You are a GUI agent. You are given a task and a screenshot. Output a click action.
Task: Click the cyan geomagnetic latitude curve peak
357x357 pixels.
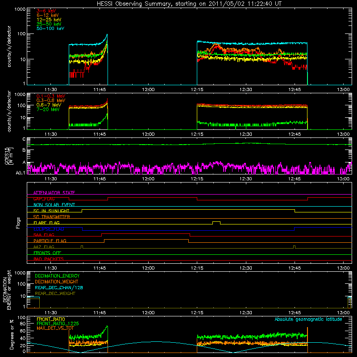point(155,341)
